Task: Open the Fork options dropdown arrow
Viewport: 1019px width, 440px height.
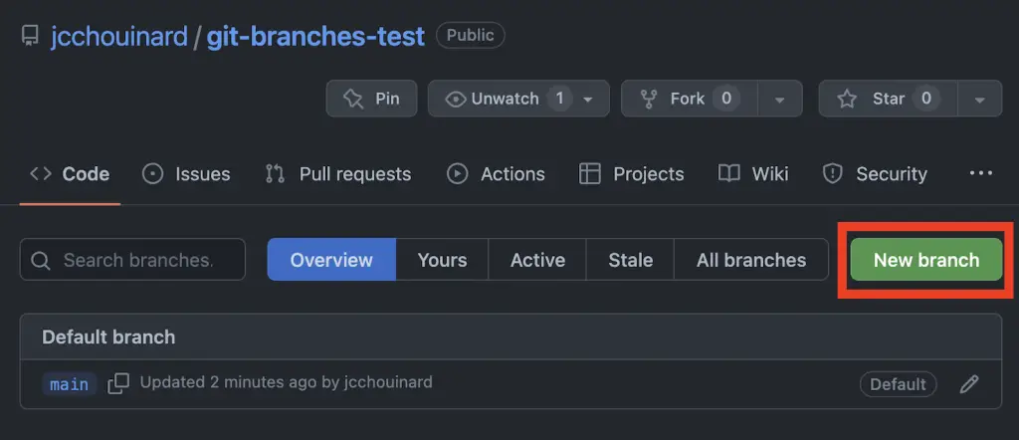Action: (780, 100)
